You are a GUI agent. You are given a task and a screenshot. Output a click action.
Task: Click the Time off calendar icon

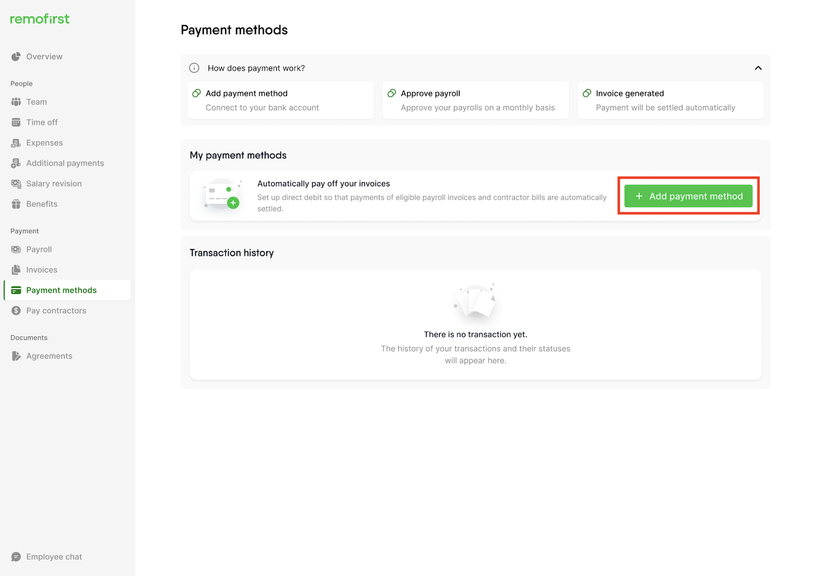point(16,122)
